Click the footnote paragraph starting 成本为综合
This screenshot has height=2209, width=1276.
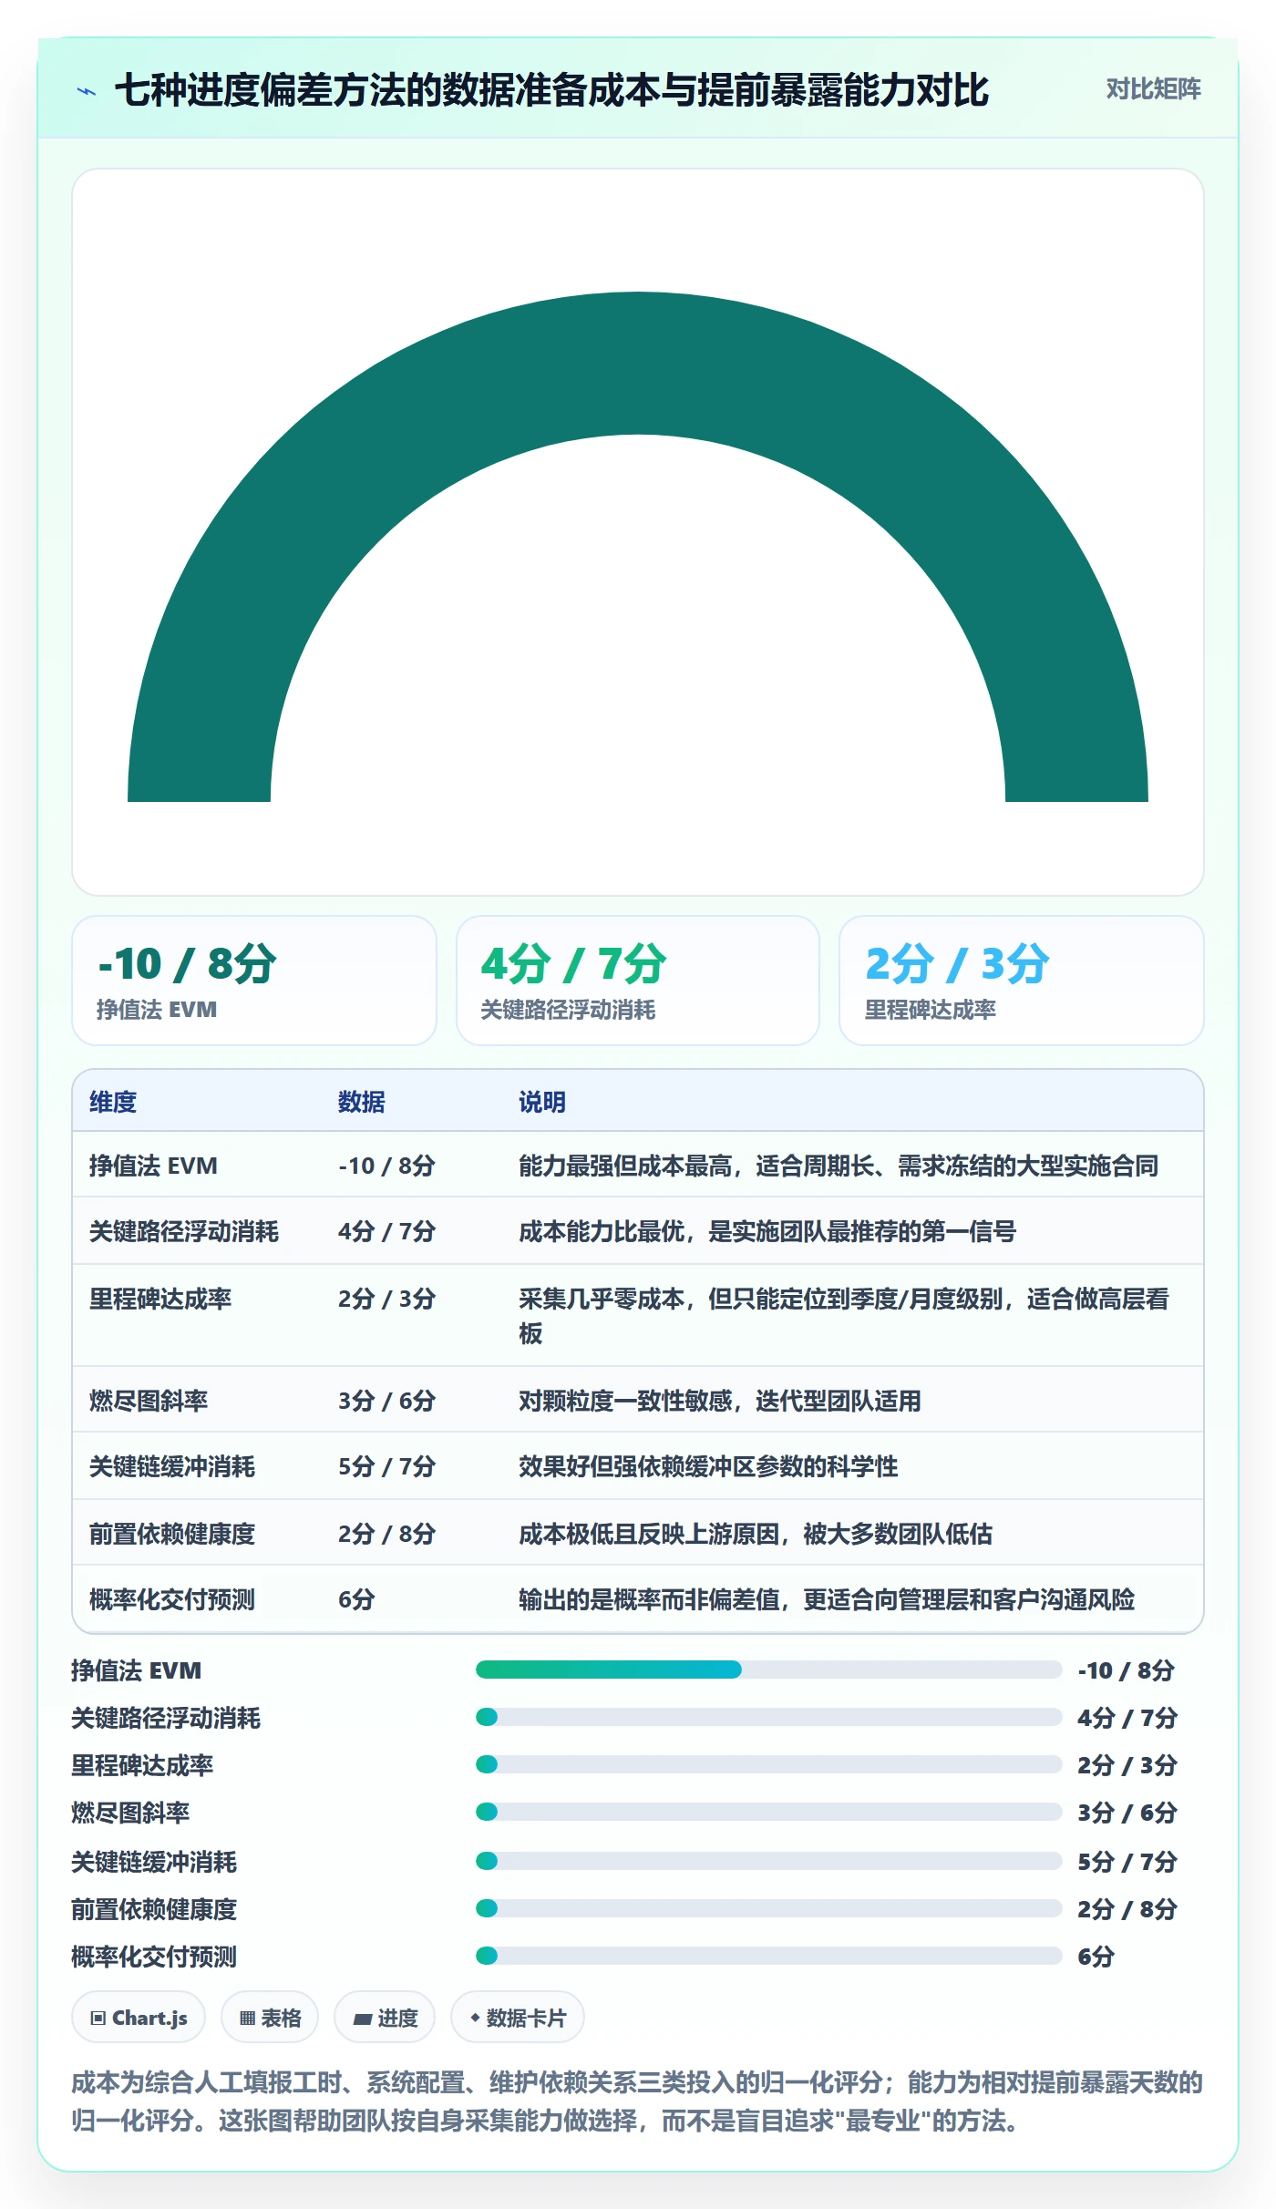(x=637, y=2101)
